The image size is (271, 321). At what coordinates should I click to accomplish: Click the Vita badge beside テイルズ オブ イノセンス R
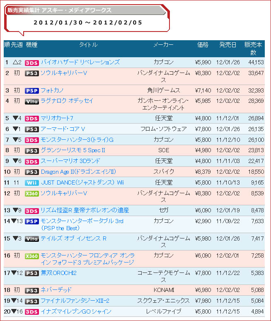[x=32, y=239]
